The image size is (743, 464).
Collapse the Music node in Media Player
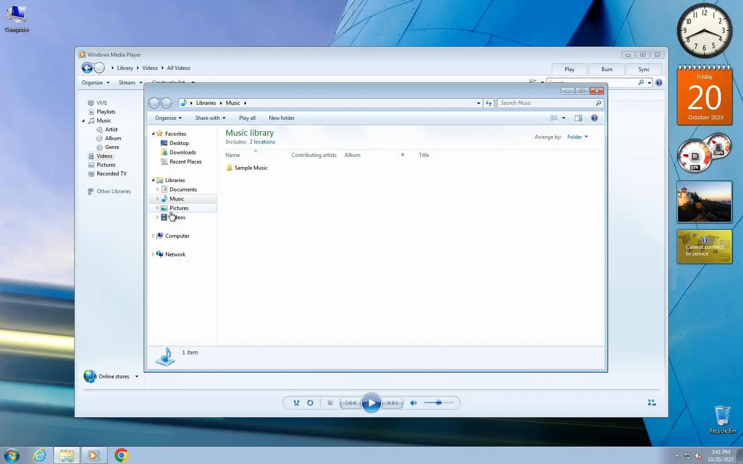tap(83, 121)
